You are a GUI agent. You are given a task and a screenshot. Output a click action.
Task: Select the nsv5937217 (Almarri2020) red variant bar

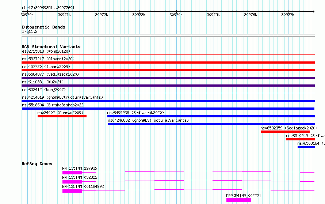[168, 63]
